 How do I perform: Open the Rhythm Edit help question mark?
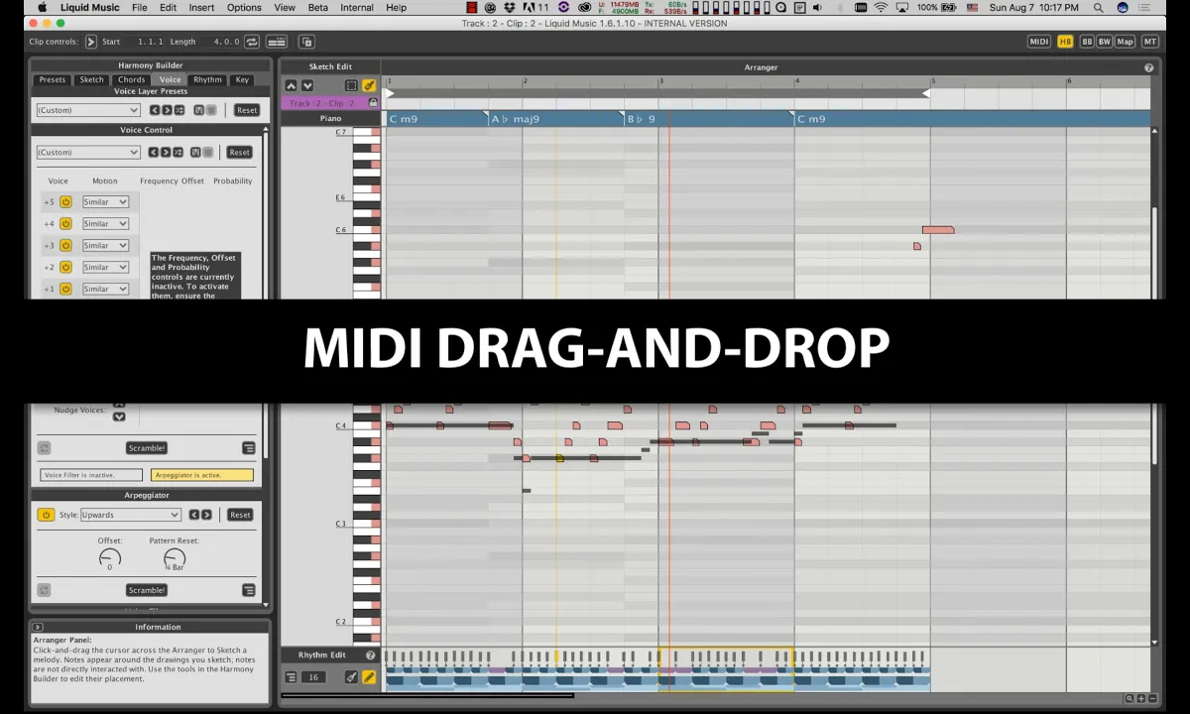pos(371,654)
